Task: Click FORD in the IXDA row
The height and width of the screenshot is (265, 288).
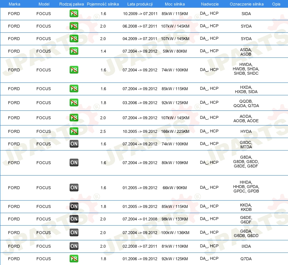Action: point(14,246)
